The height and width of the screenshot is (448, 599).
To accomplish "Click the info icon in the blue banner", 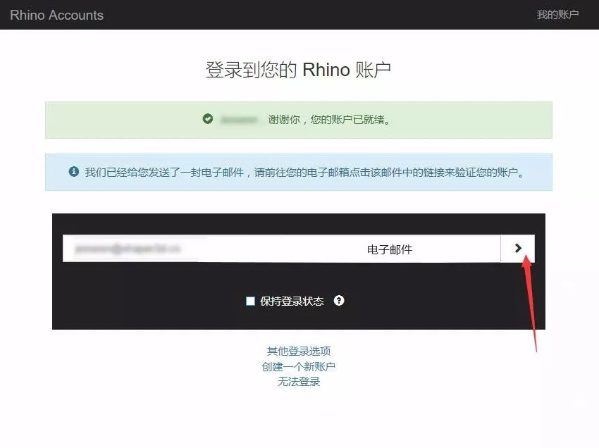I will 74,171.
